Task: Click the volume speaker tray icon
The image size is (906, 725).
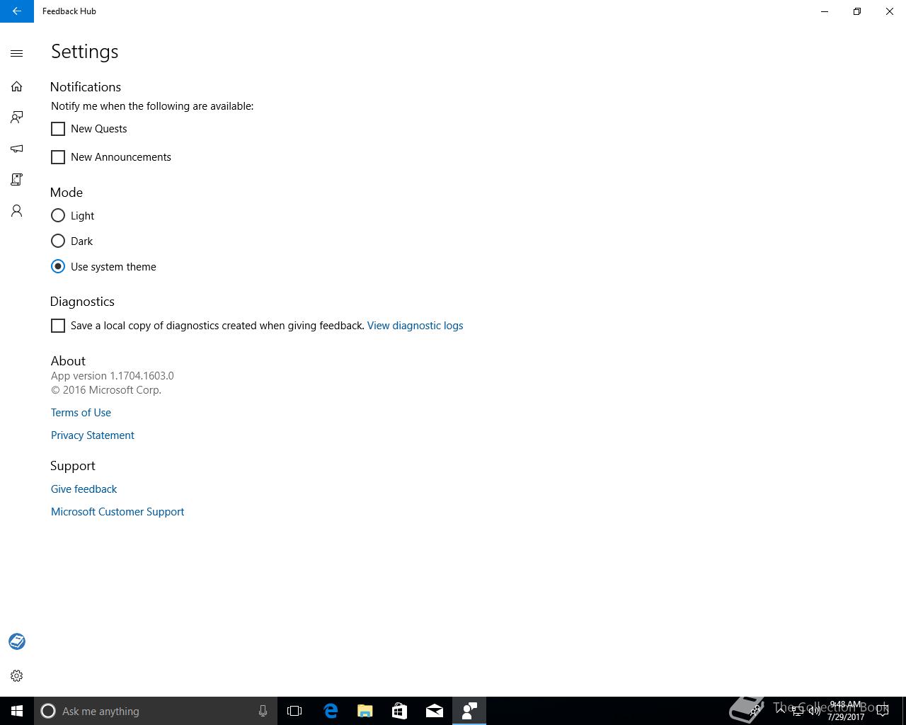Action: coord(815,711)
